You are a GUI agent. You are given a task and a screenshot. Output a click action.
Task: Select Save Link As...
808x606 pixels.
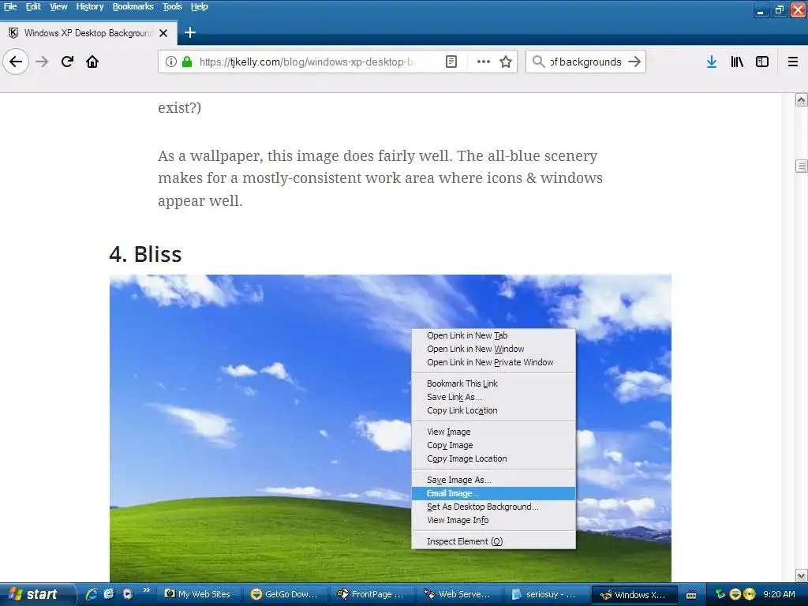494,397
